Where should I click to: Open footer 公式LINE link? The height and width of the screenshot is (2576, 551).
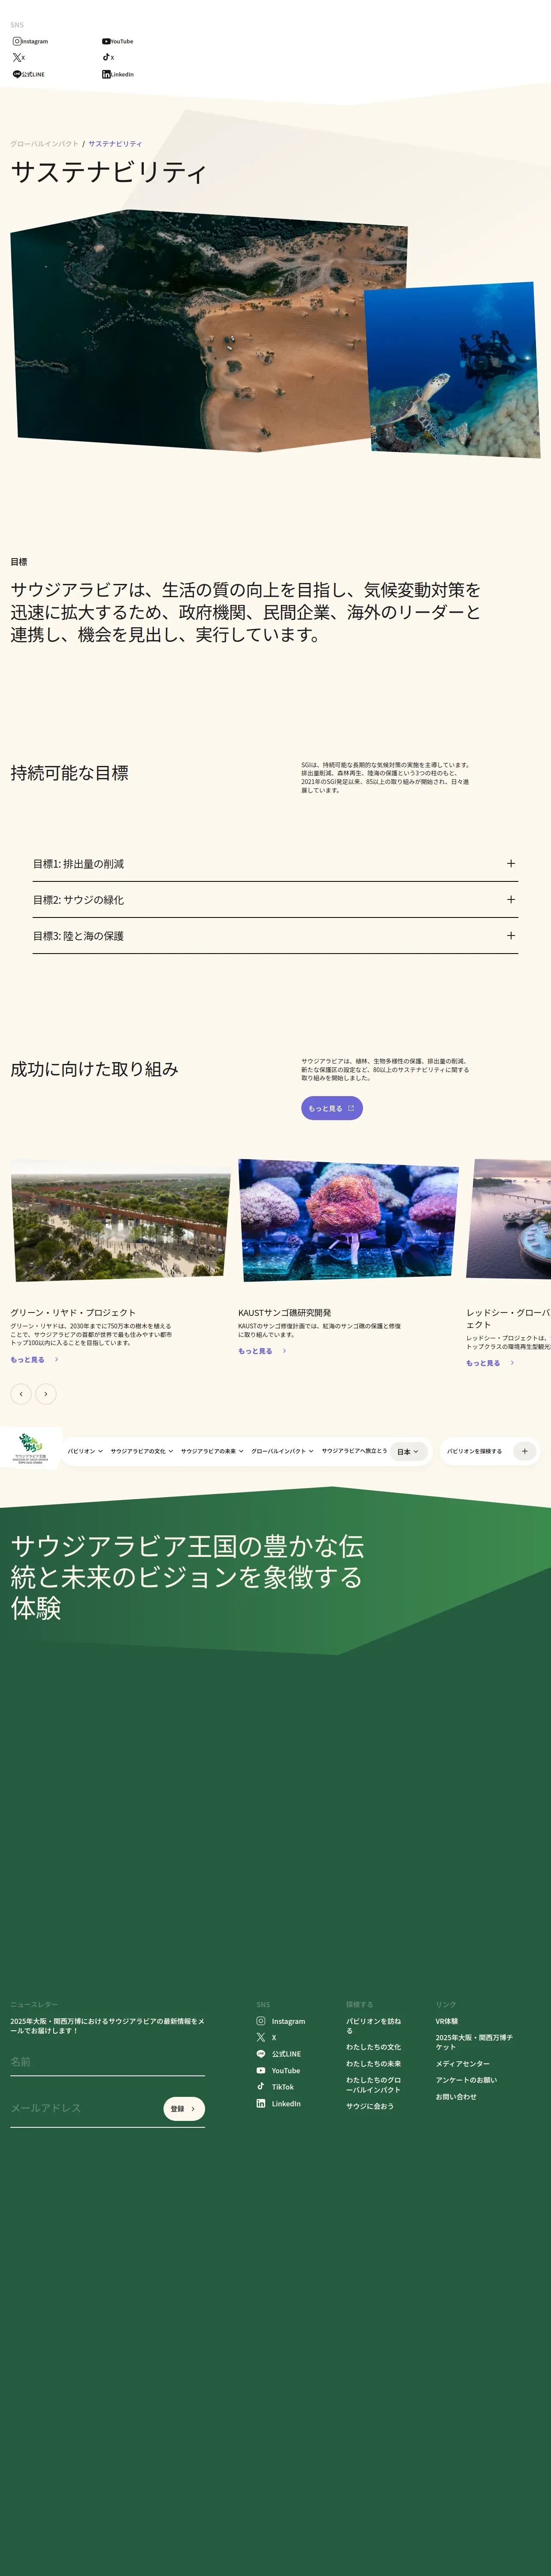coord(279,2054)
